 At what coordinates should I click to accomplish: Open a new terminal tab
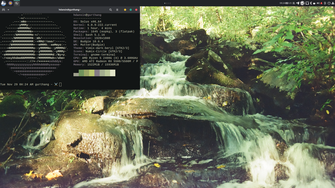click(3, 10)
